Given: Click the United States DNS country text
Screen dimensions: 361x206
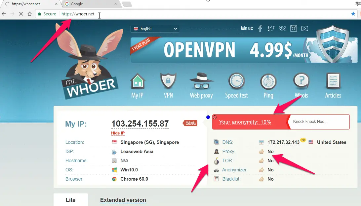Looking at the screenshot, I should (332, 142).
